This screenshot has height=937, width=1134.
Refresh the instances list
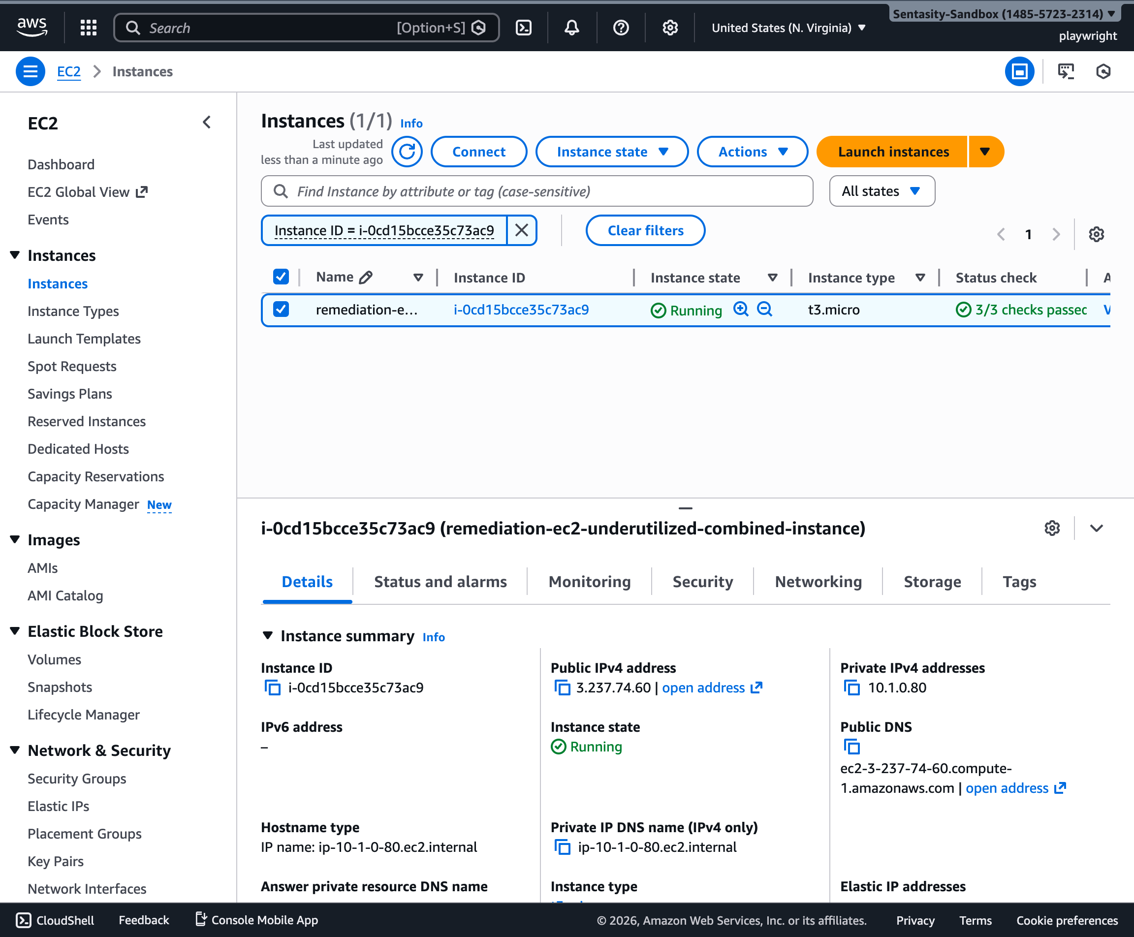click(407, 152)
